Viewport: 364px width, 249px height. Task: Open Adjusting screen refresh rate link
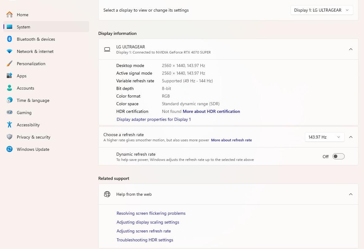pos(144,231)
